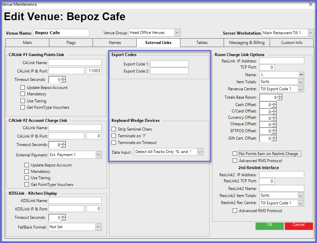The height and width of the screenshot is (243, 317).
Task: Switch to the Tables tab
Action: 202,43
